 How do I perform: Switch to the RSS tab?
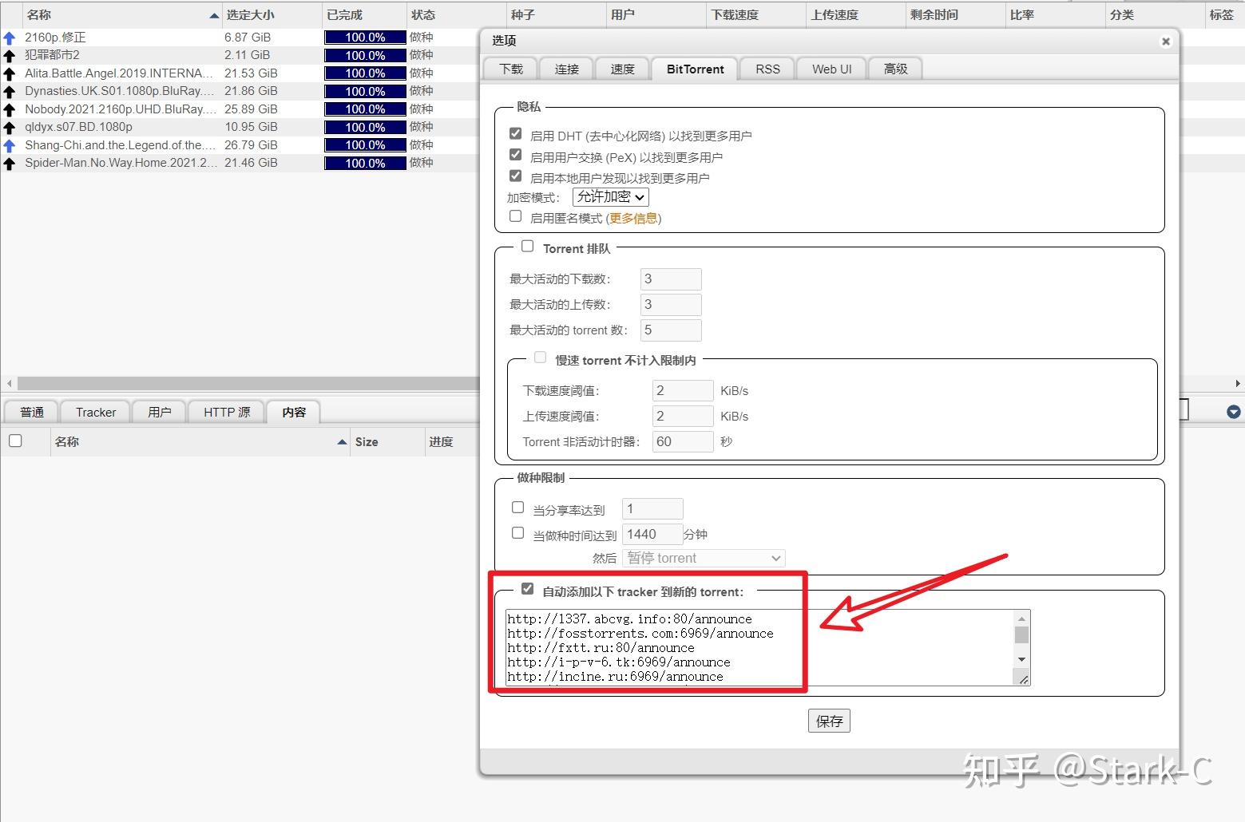tap(766, 69)
